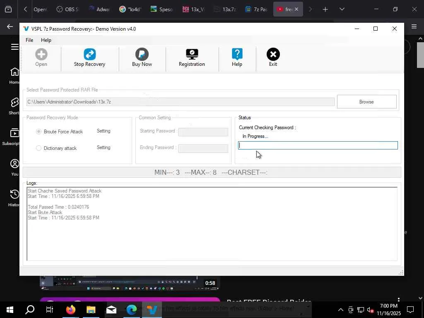Maximize the VSPL 7z Password Recovery window
424x318 pixels.
tap(375, 29)
